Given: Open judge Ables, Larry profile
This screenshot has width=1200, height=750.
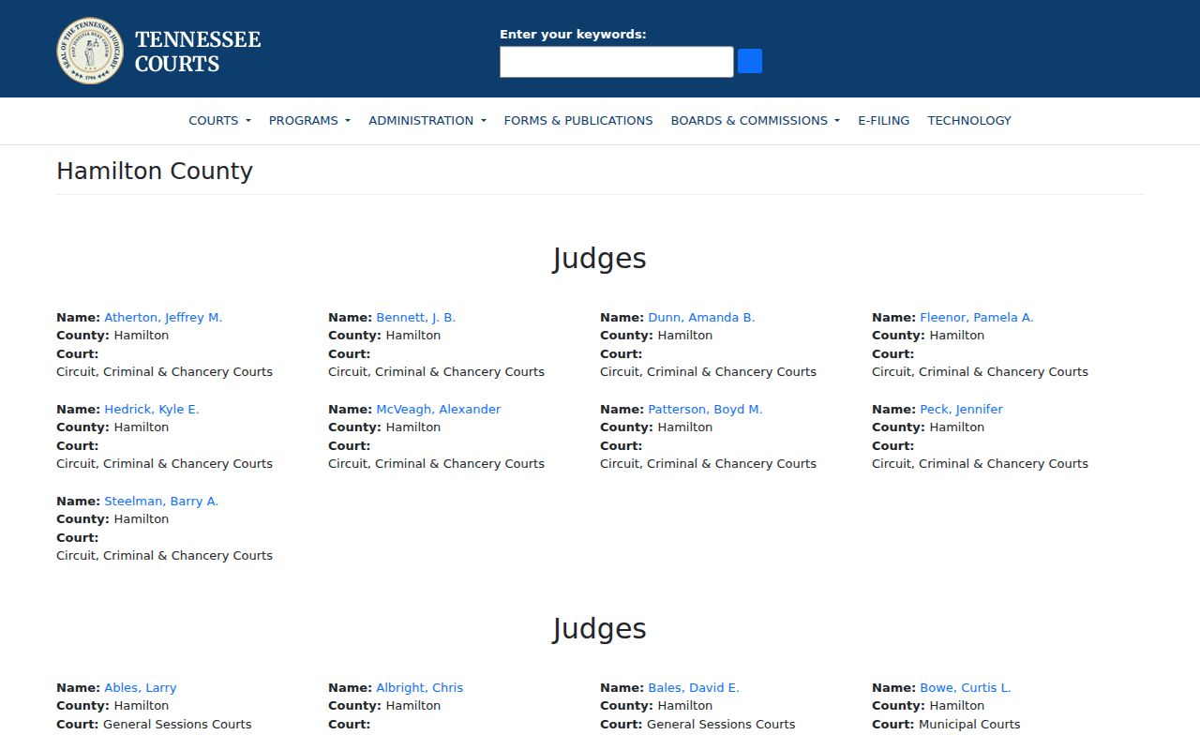Looking at the screenshot, I should click(x=140, y=687).
